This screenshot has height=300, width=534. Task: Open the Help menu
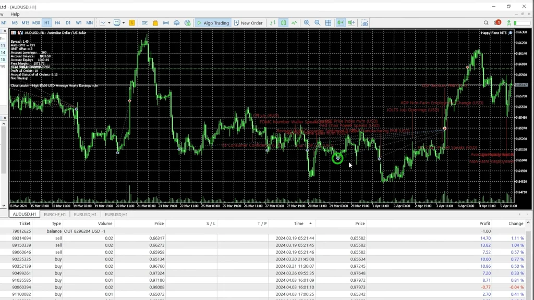[15, 14]
